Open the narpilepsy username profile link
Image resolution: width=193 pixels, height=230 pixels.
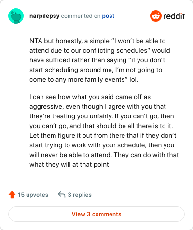pyautogui.click(x=44, y=16)
